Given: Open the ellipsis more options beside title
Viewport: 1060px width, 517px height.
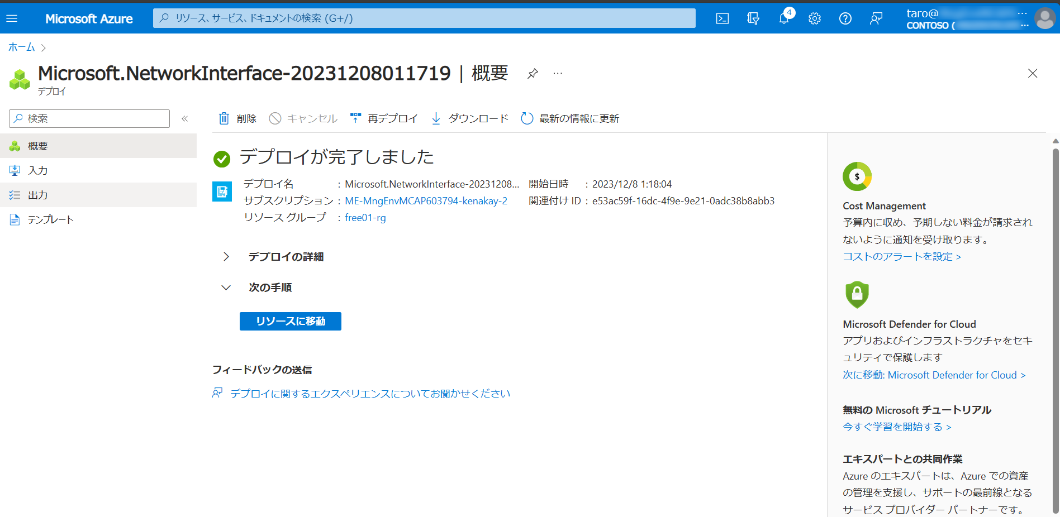Looking at the screenshot, I should pyautogui.click(x=558, y=73).
